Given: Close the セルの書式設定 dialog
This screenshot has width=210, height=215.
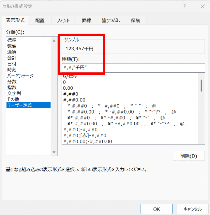Looking at the screenshot, I should [x=203, y=6].
